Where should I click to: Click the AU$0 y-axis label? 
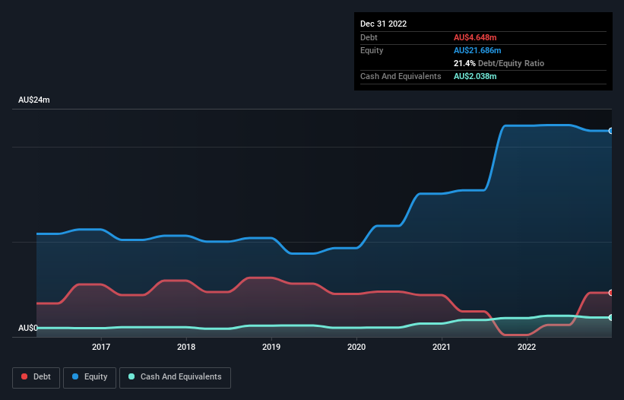click(28, 328)
